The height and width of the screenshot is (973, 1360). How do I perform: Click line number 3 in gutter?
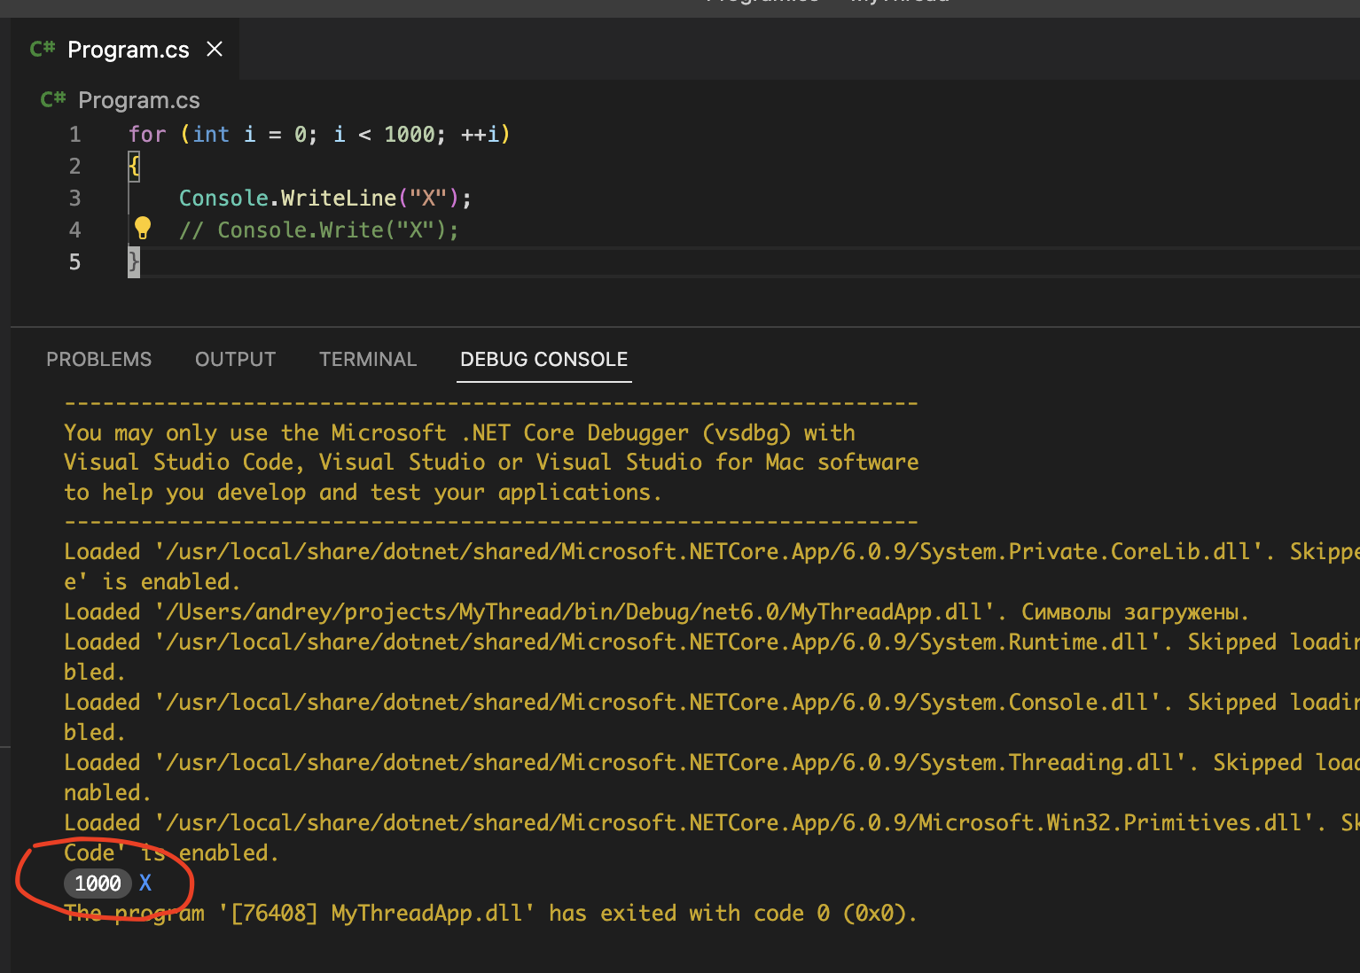click(x=75, y=198)
